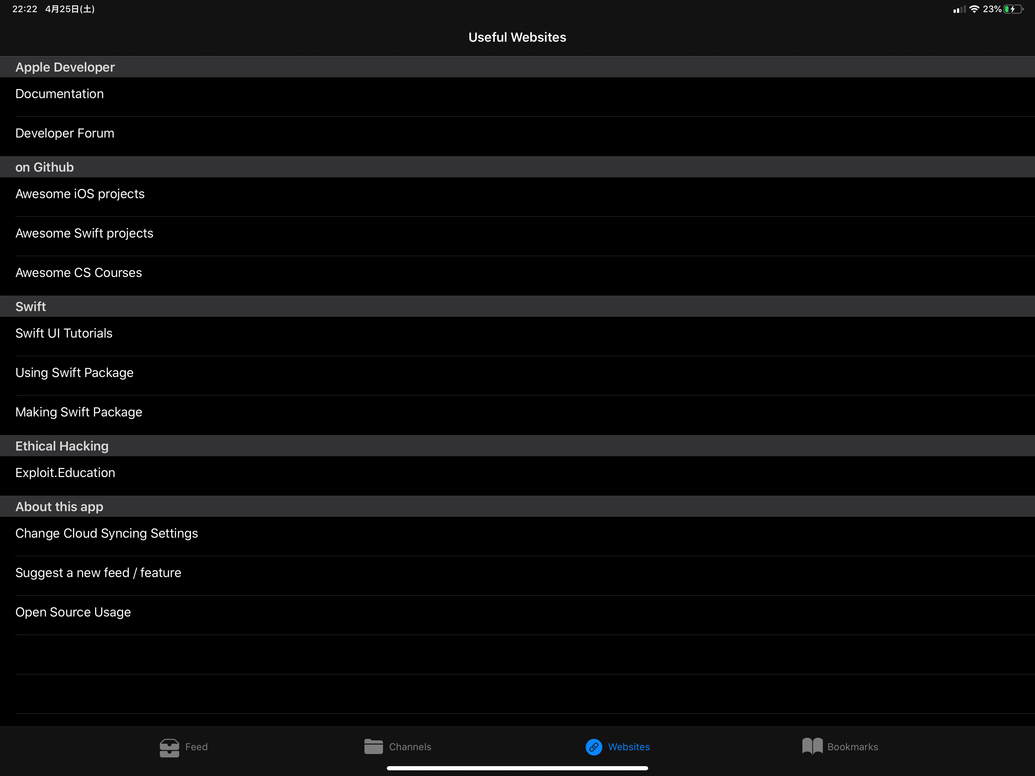Open Exploit.Education website
The image size is (1035, 776).
click(517, 476)
